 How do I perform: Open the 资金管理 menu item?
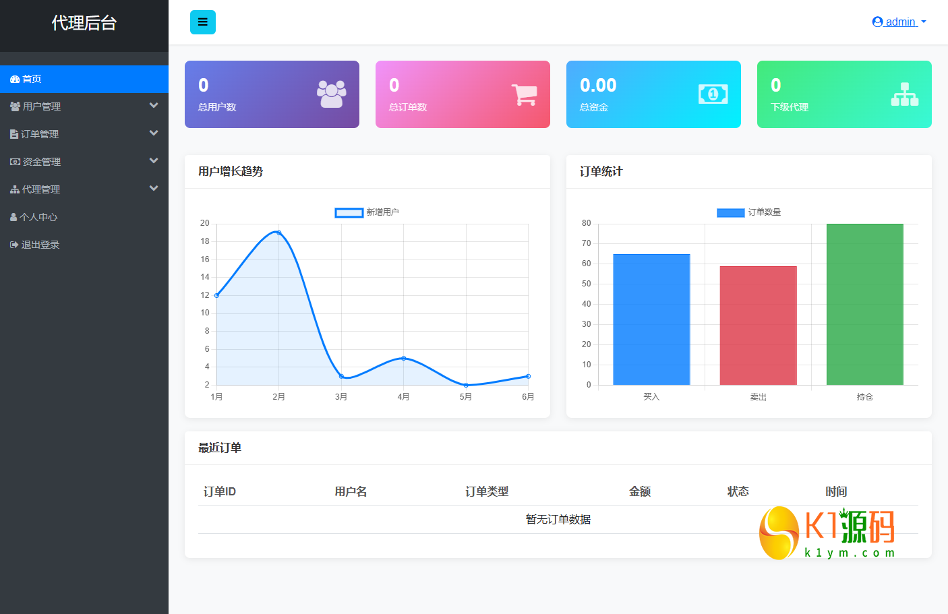42,161
